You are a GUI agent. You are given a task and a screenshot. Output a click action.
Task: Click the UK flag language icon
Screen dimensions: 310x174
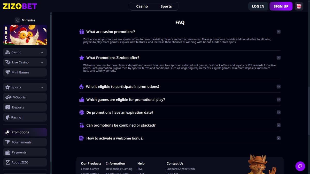[299, 6]
